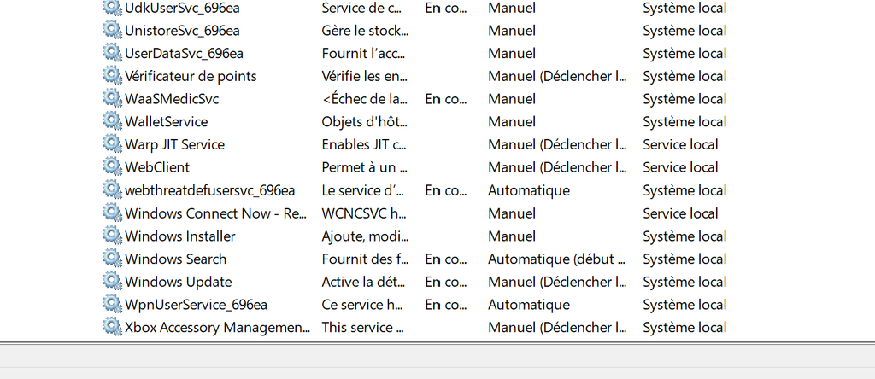Select the Xbox Accessory Management service name

(218, 328)
